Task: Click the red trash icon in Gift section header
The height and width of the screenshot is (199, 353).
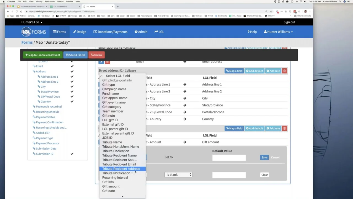Action: (x=285, y=128)
